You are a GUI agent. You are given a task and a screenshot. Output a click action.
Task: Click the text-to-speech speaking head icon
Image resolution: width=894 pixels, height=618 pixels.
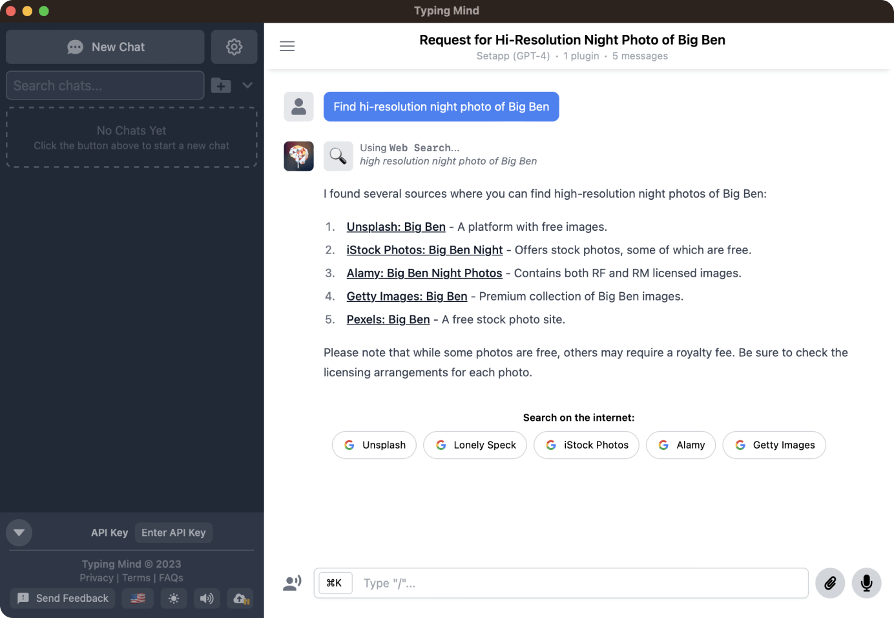click(293, 583)
